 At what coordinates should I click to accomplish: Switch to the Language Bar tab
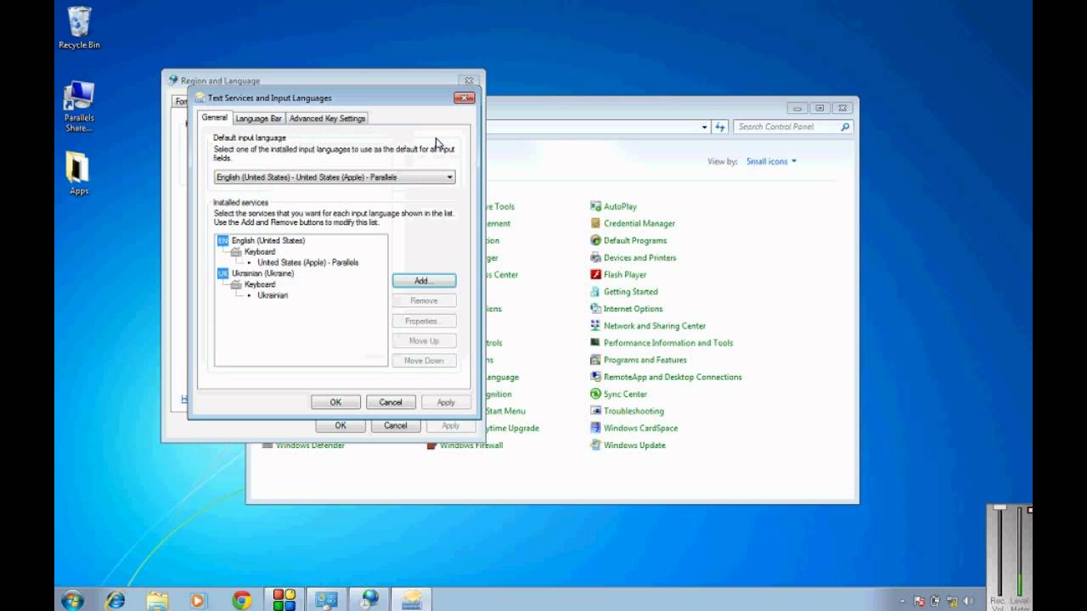(258, 119)
